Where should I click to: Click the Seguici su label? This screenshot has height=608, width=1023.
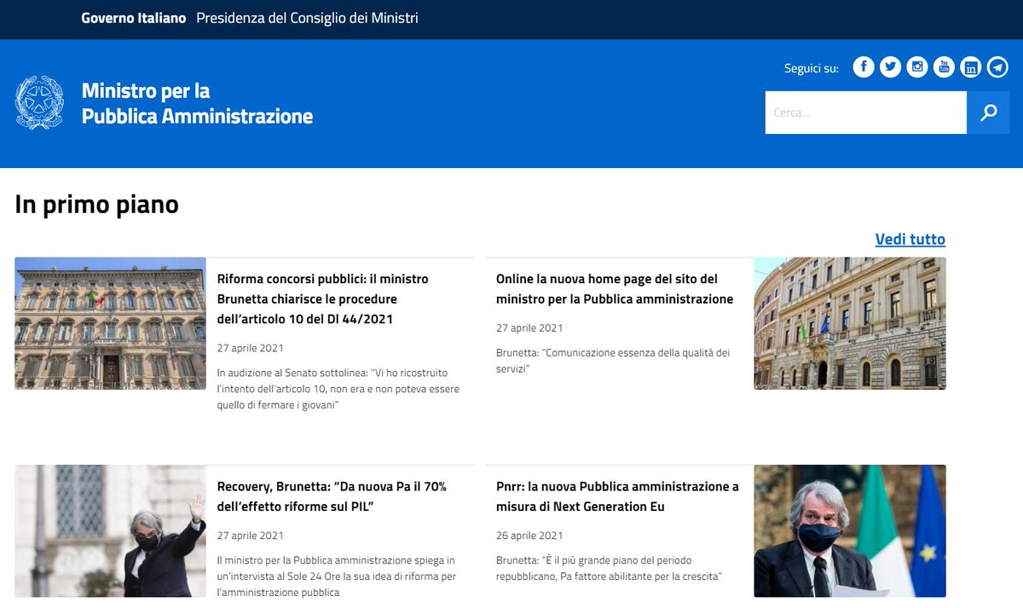(x=812, y=68)
